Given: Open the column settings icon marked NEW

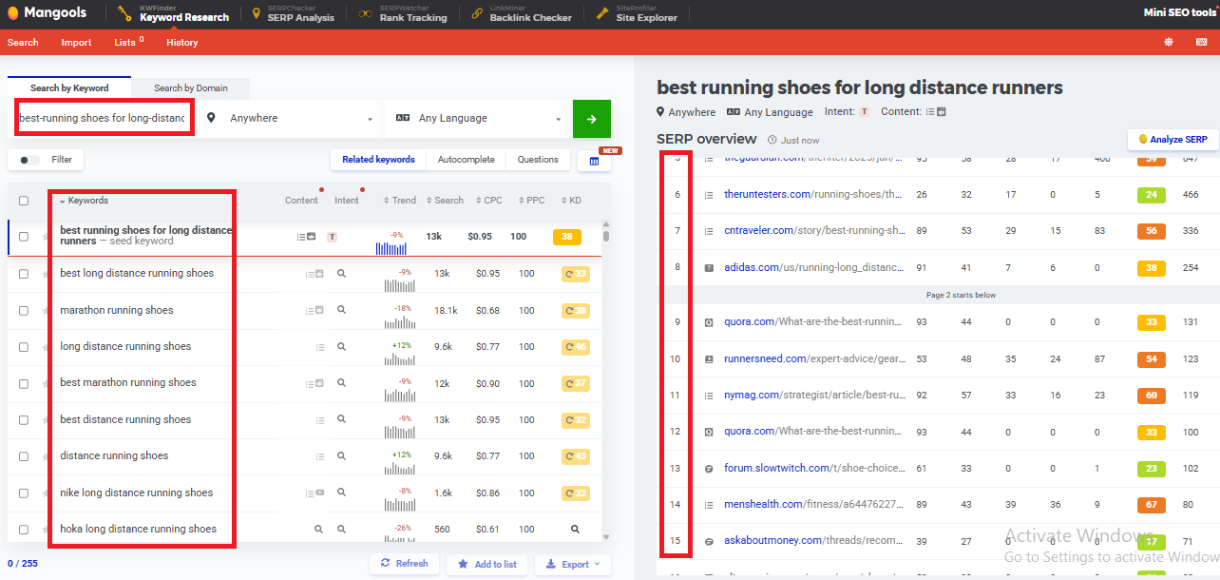Looking at the screenshot, I should click(594, 161).
